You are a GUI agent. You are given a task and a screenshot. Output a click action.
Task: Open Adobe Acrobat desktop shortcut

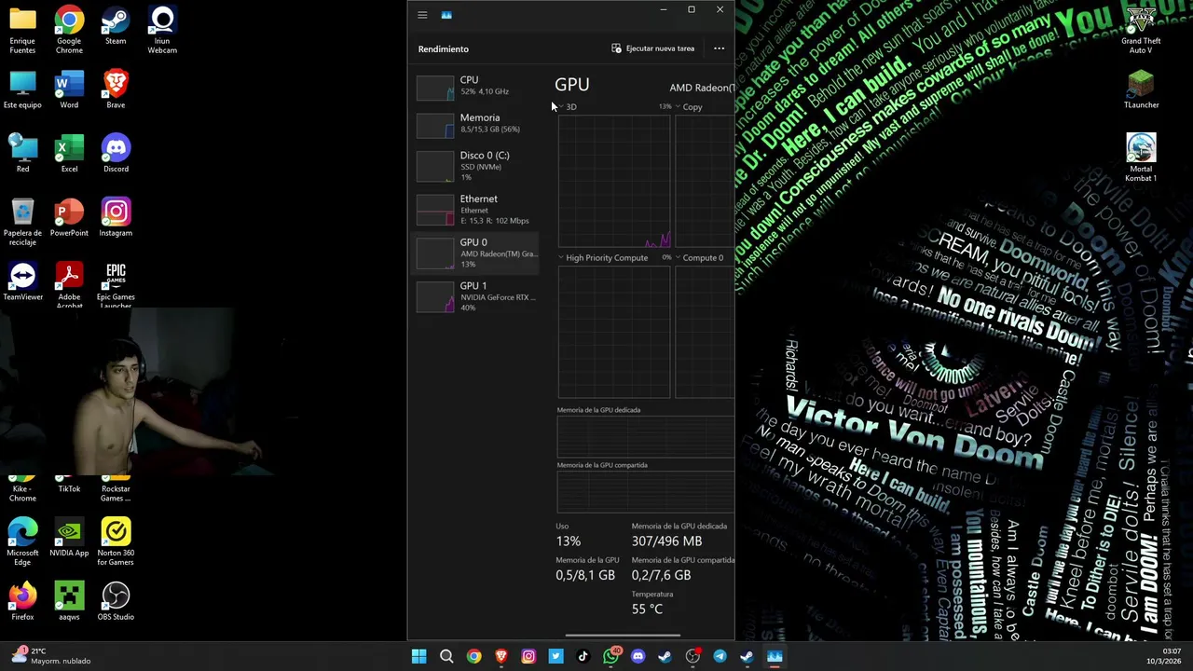click(x=69, y=285)
